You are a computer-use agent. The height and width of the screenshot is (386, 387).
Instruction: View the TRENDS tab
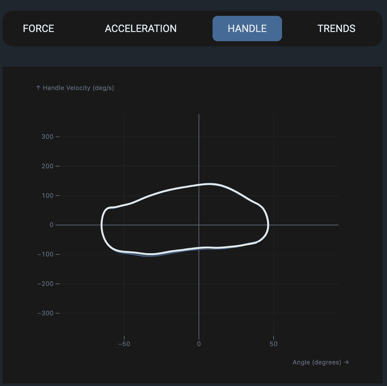click(337, 29)
